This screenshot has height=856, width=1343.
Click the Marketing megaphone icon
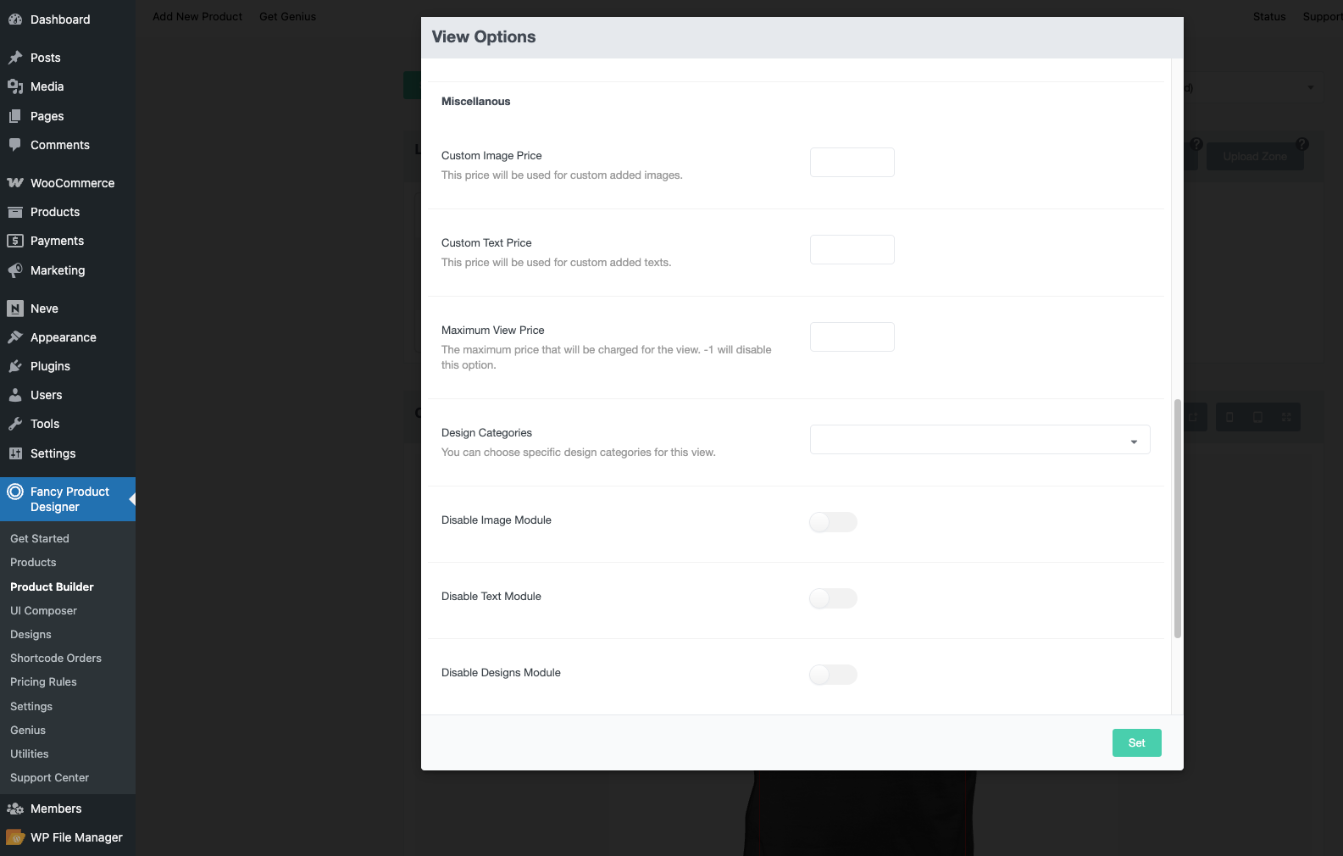coord(15,270)
